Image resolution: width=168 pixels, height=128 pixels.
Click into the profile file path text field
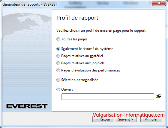coord(108,97)
